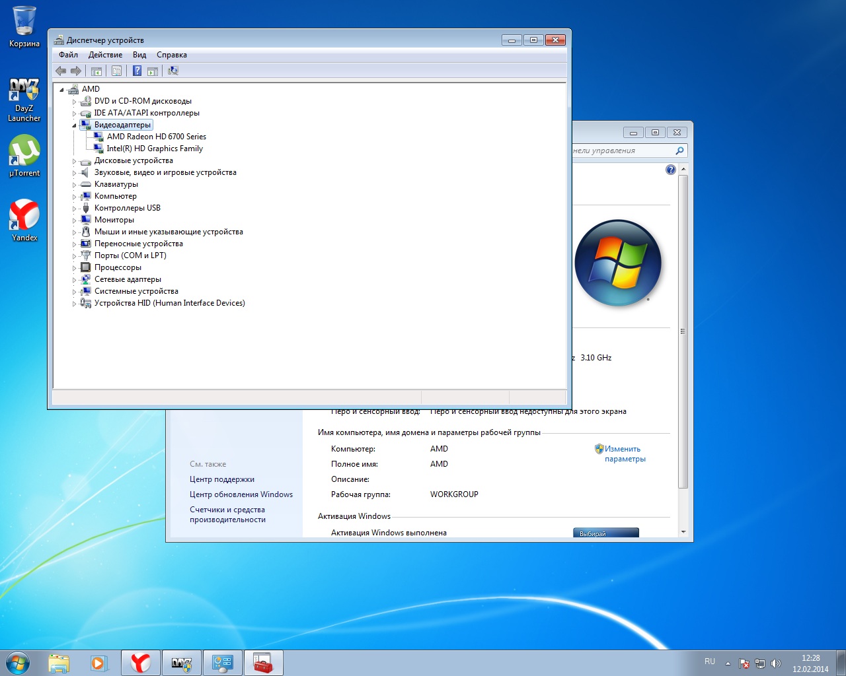Click the volume speaker tray icon

click(x=776, y=663)
